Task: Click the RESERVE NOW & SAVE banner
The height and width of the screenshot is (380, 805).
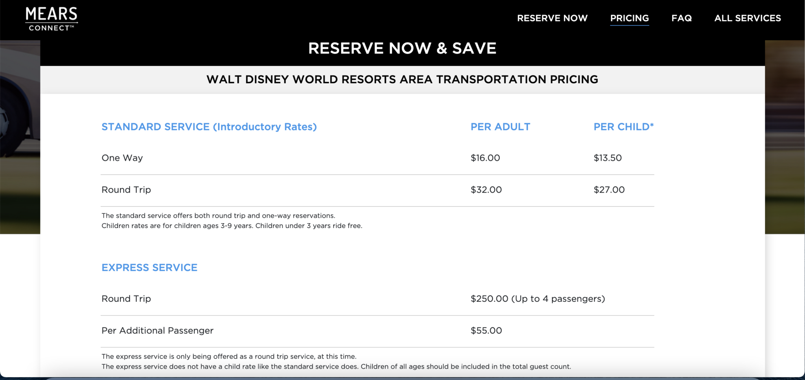Action: pyautogui.click(x=402, y=48)
